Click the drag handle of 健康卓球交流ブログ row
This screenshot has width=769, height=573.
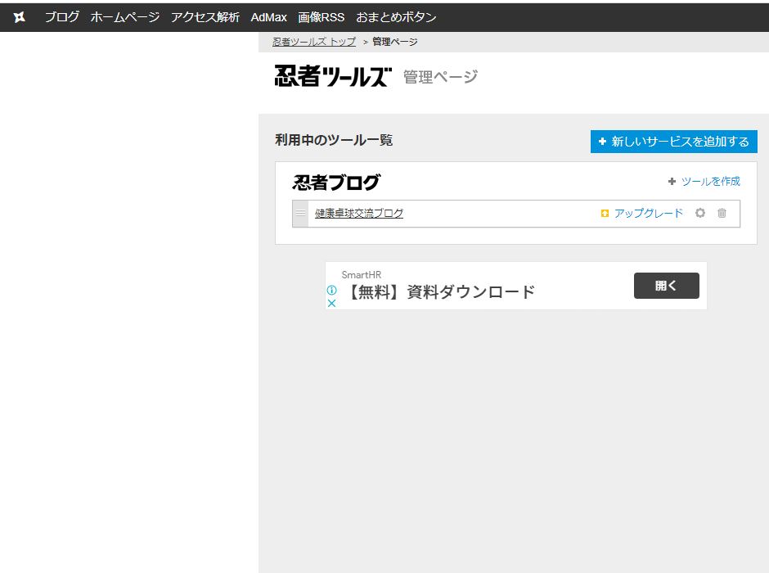[x=300, y=214]
